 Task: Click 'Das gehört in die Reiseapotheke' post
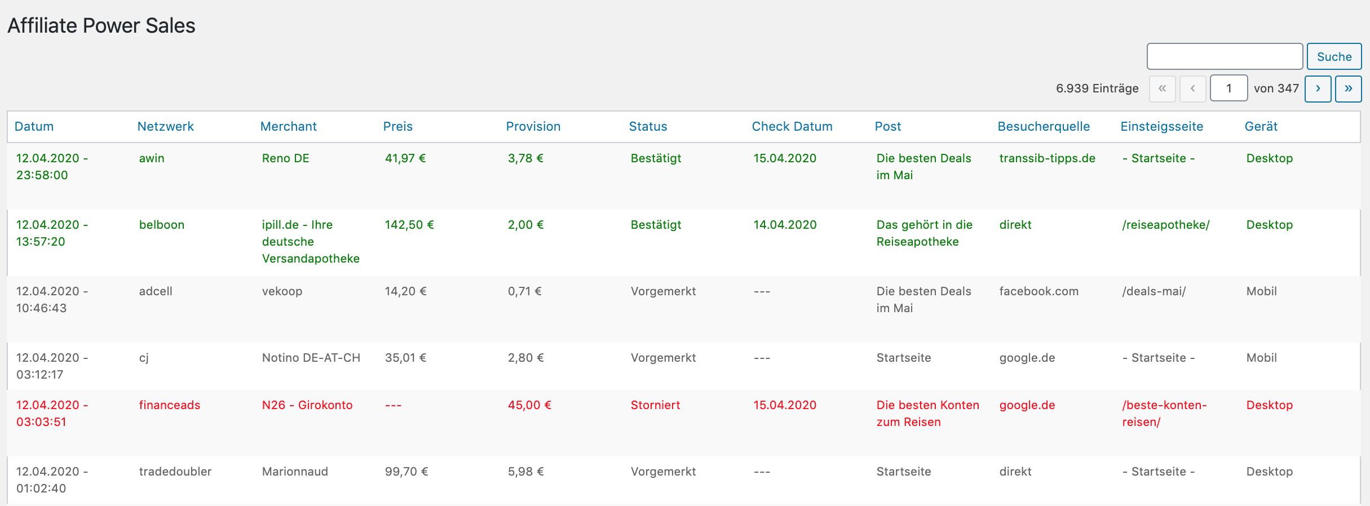click(x=925, y=233)
